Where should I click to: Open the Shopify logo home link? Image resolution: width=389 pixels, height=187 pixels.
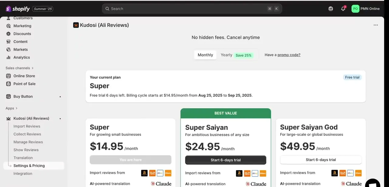tap(18, 9)
